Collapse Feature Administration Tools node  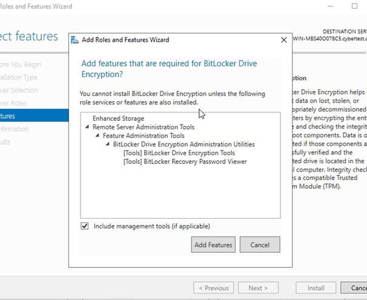(x=98, y=135)
